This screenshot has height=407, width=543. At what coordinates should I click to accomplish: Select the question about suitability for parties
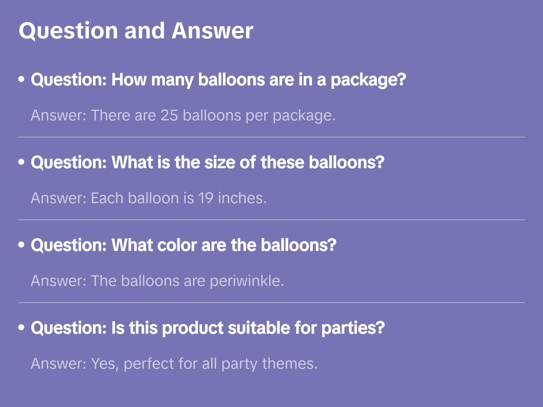[207, 328]
